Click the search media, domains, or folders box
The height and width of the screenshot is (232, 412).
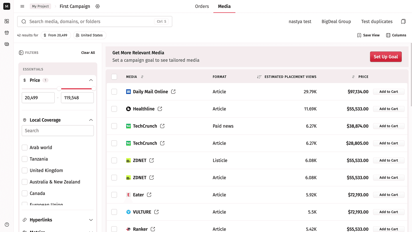pos(95,21)
